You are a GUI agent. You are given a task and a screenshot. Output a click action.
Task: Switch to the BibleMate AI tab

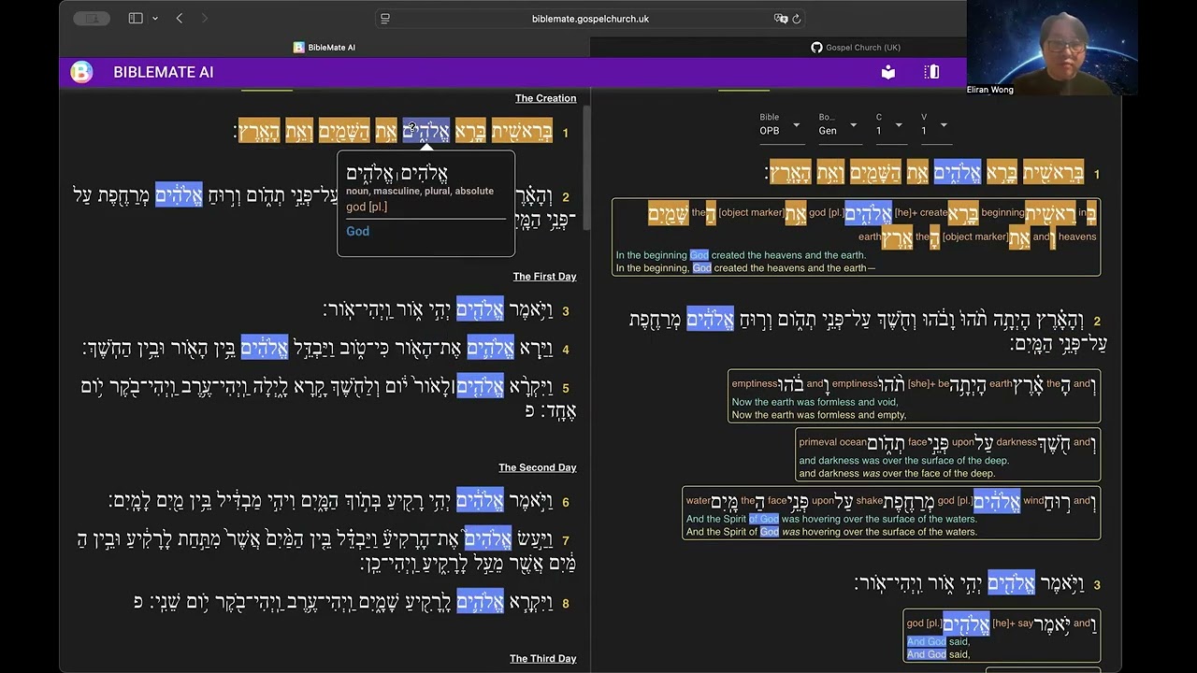324,47
